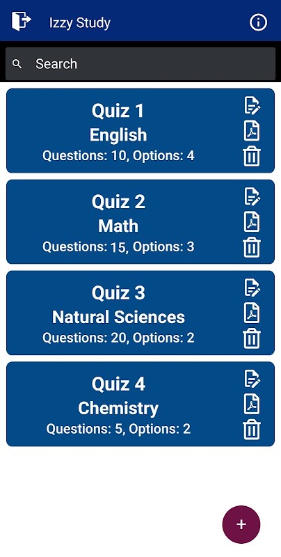The image size is (281, 557).
Task: Click the search magnifier icon
Action: [17, 64]
